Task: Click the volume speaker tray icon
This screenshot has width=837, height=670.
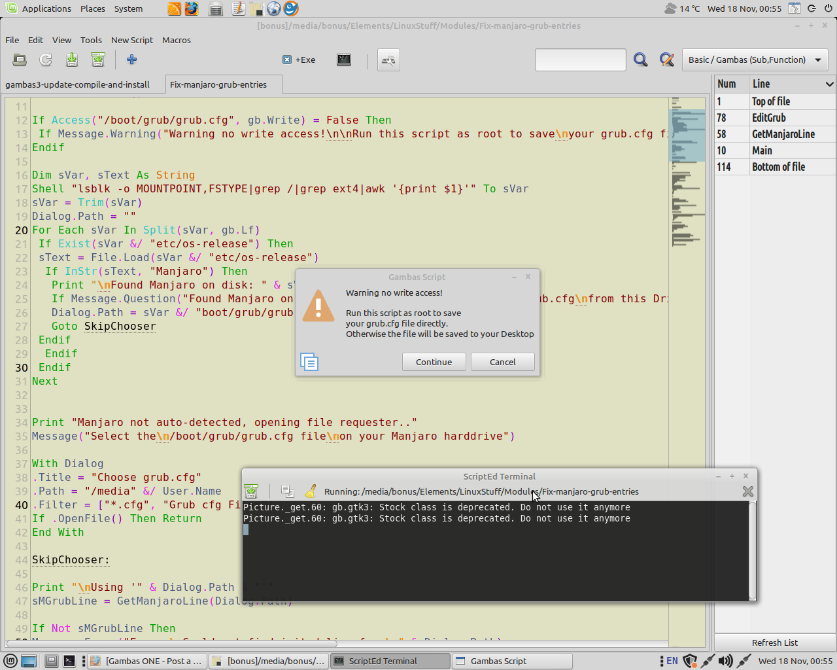Action: (725, 661)
